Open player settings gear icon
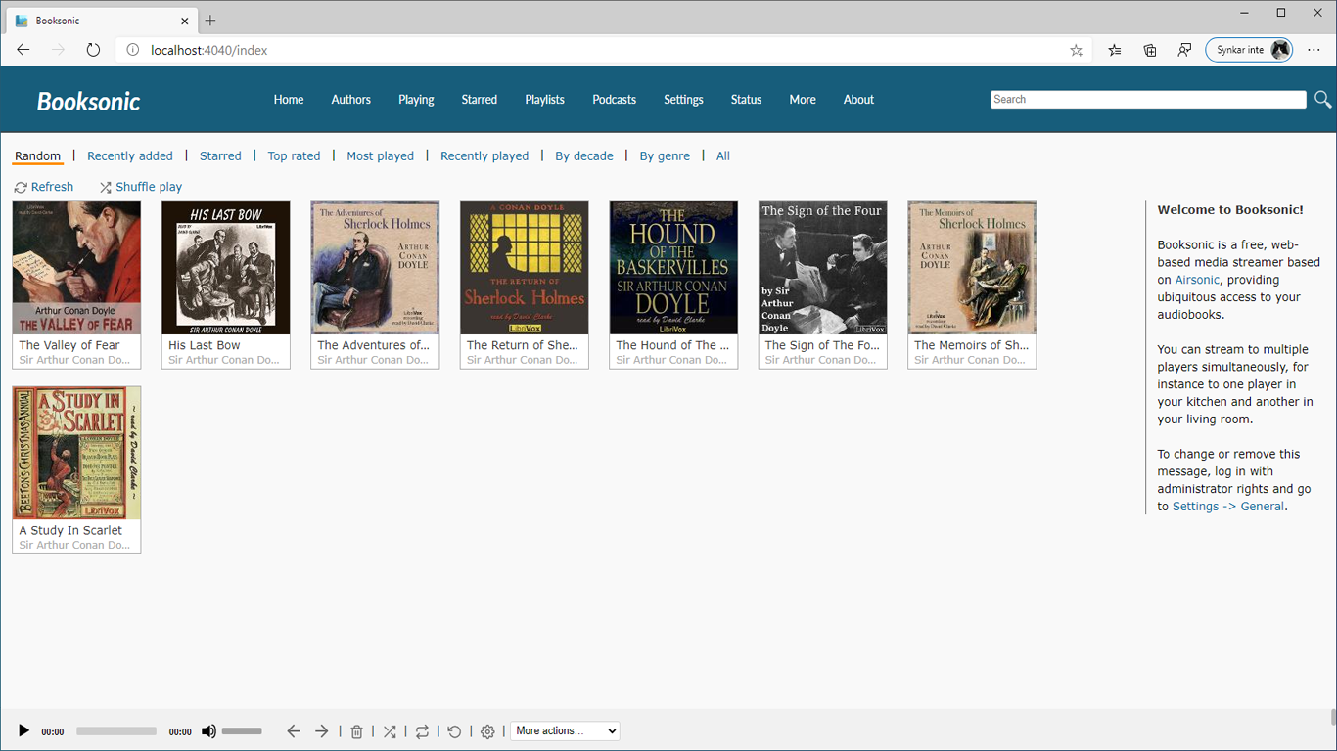1337x751 pixels. 487,731
